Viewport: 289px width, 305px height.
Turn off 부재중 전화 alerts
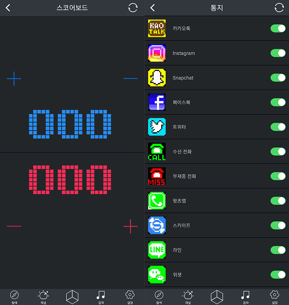[x=278, y=176]
